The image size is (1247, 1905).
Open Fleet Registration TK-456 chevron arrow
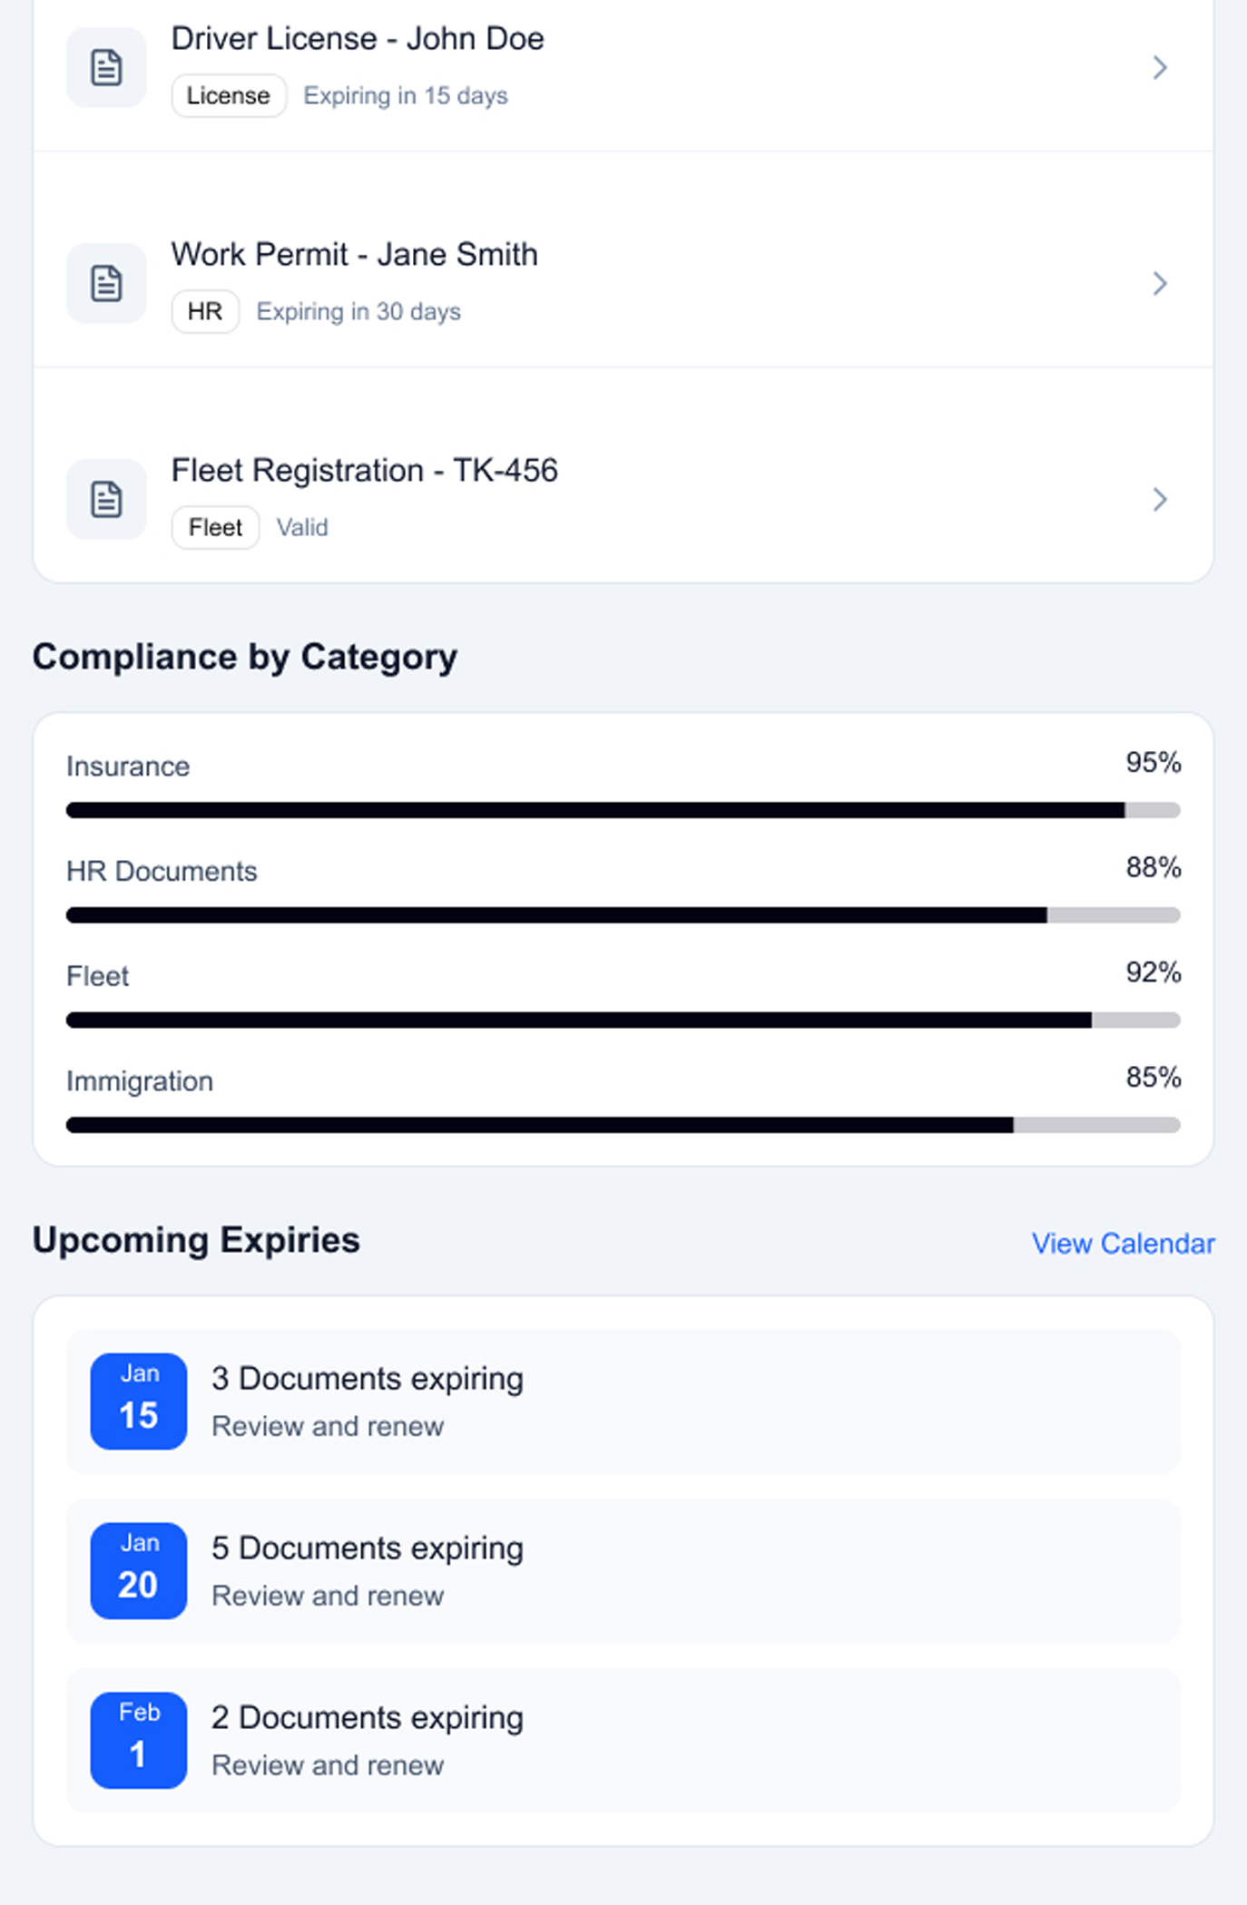(1159, 499)
